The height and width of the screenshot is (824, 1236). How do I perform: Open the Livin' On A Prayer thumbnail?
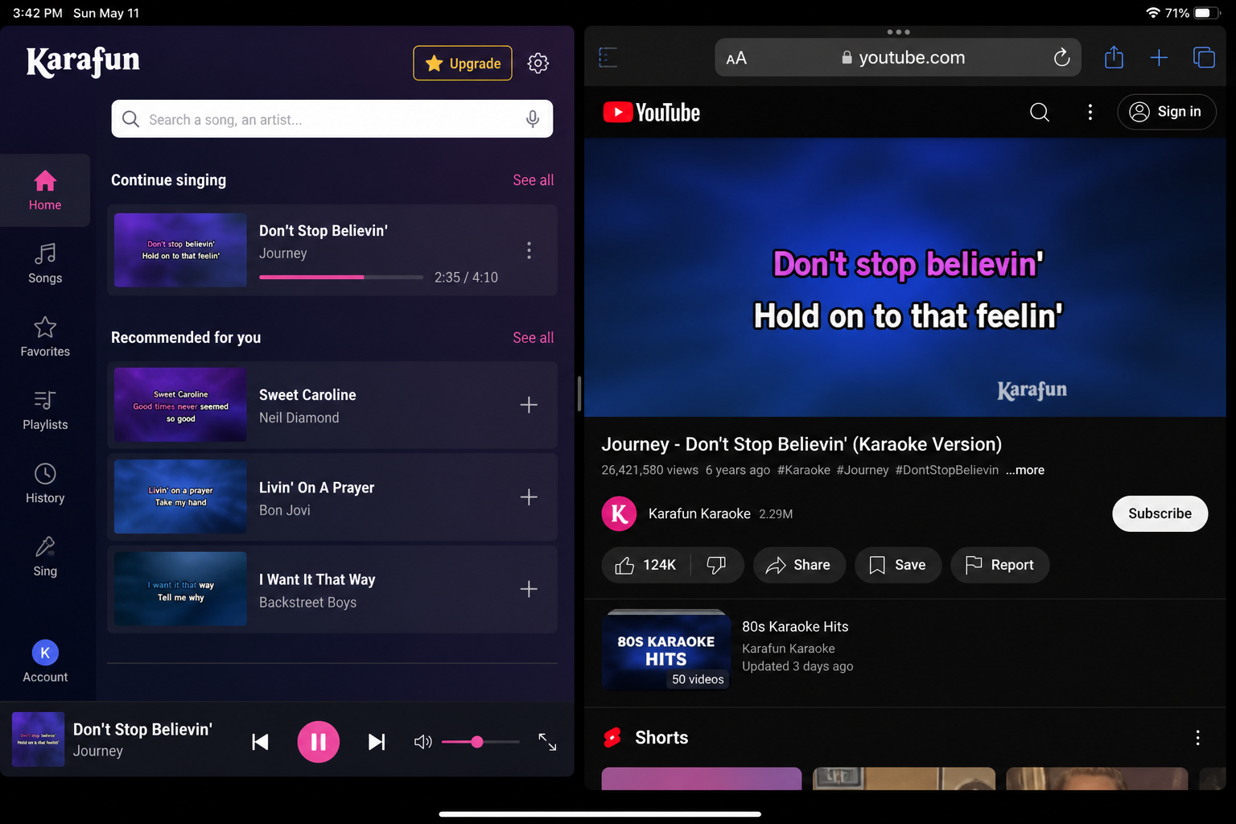[180, 496]
